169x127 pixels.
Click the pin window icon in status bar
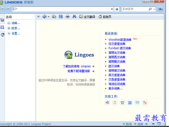click(153, 124)
